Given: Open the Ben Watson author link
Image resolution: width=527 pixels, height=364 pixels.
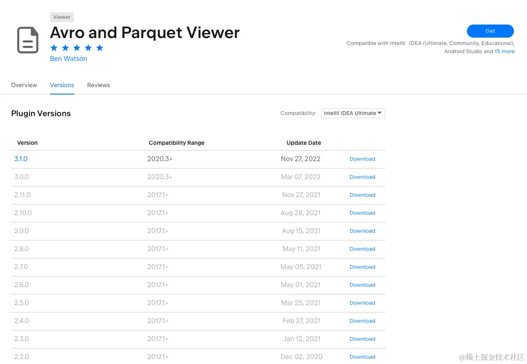Looking at the screenshot, I should point(69,58).
